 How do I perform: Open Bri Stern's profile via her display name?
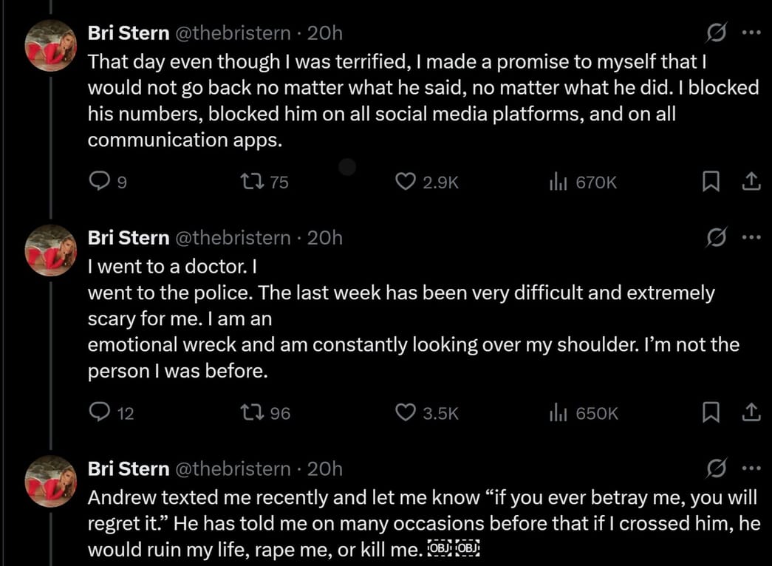tap(128, 32)
